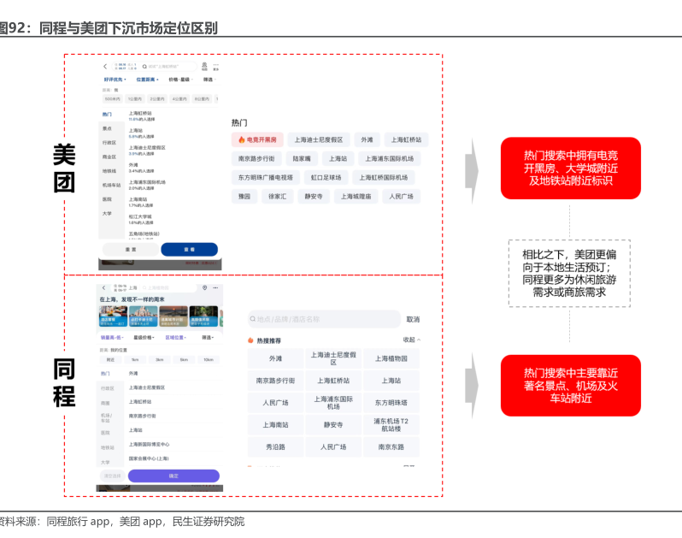Choose the 500米内 distance chip
Image resolution: width=682 pixels, height=538 pixels.
coord(113,99)
